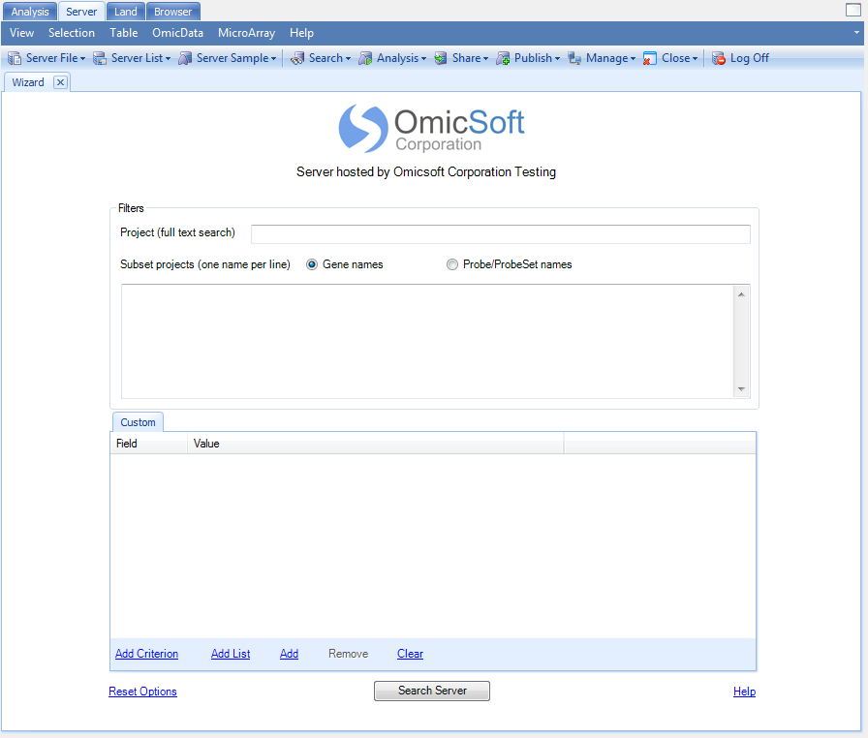This screenshot has width=868, height=738.
Task: Click the Search Server button
Action: tap(432, 691)
